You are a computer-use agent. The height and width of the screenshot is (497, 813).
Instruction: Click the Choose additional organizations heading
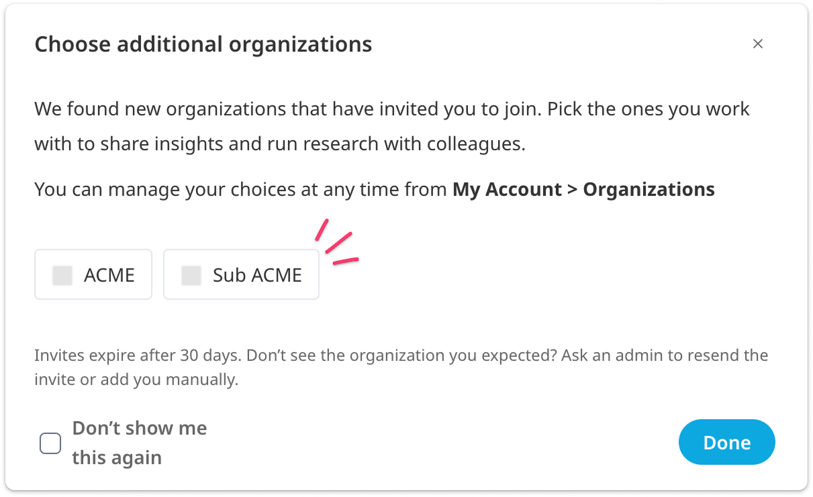tap(203, 44)
